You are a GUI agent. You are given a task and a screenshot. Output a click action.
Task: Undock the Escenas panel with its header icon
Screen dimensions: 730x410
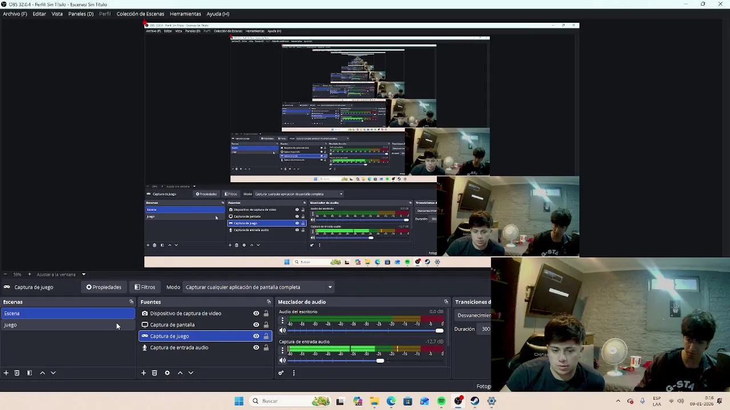pyautogui.click(x=131, y=302)
